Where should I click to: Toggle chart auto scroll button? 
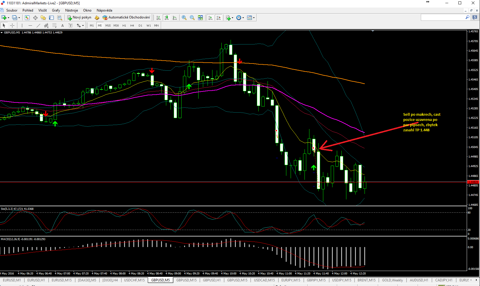(210, 18)
